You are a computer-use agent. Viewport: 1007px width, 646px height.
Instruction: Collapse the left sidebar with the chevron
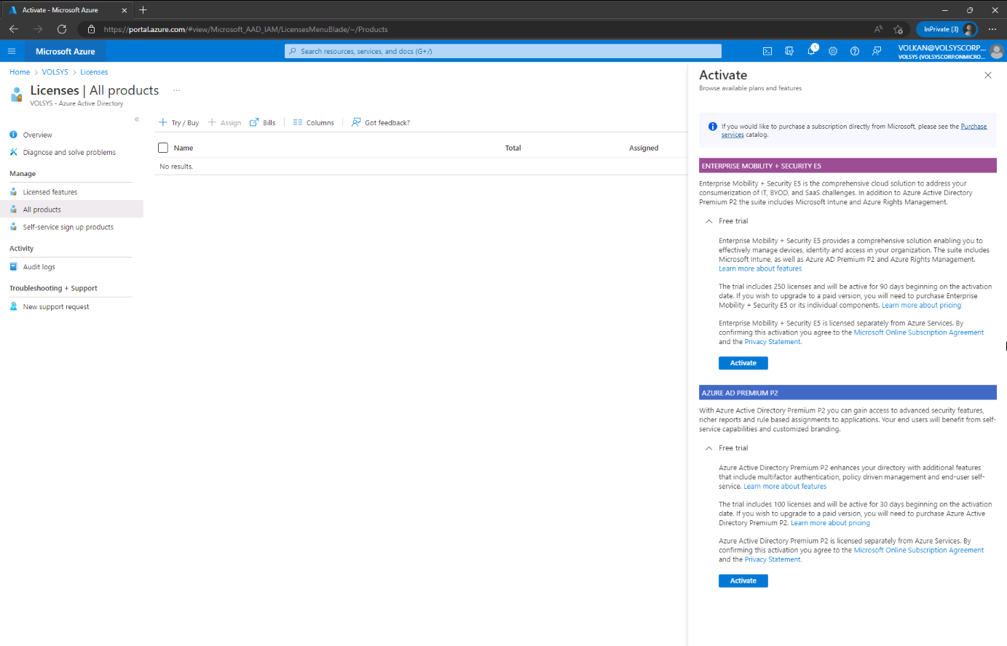137,119
